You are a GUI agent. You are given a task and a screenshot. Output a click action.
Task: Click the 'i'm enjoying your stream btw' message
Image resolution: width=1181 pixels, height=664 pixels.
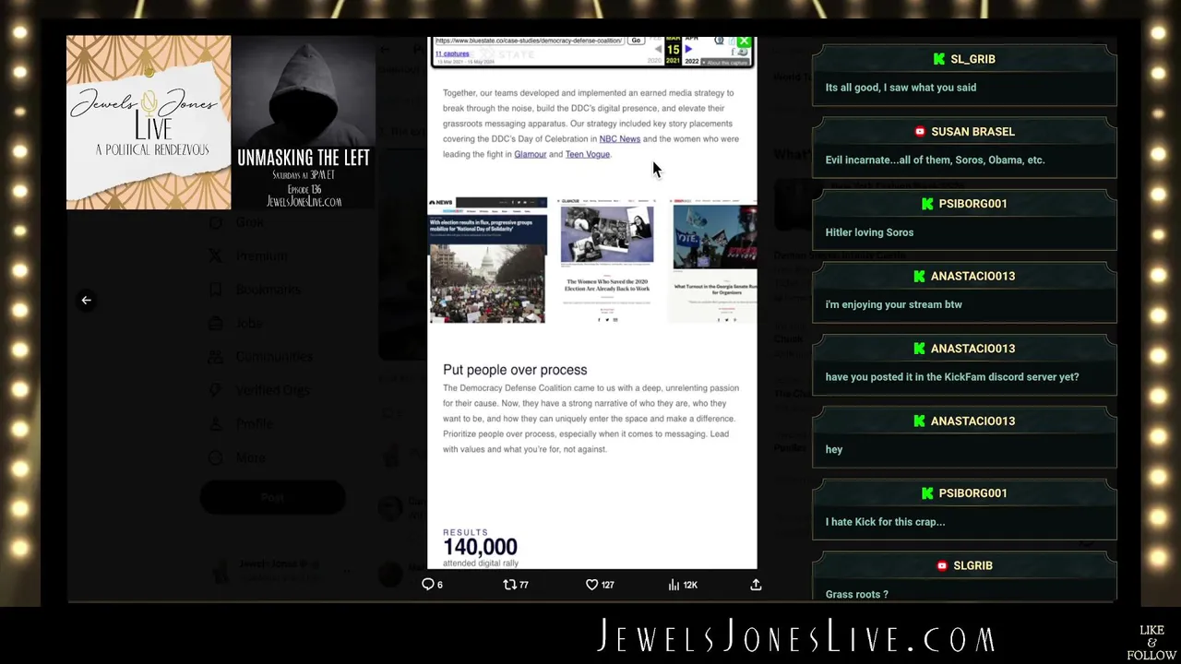(x=893, y=304)
